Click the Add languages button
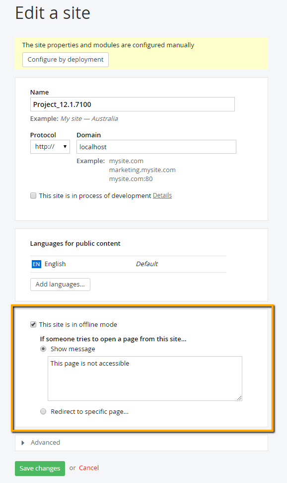The image size is (287, 483). 60,284
